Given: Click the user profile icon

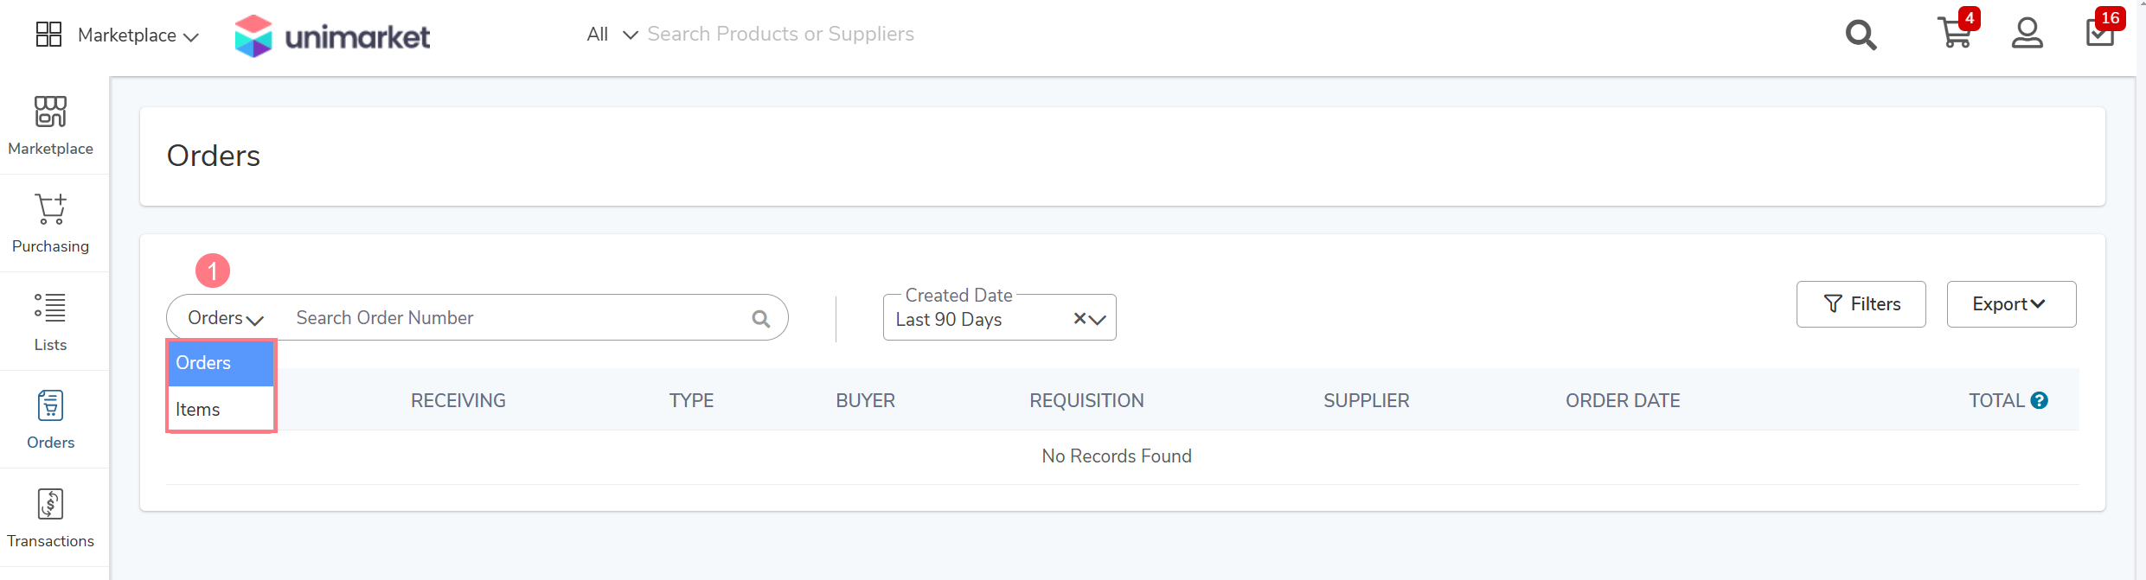Looking at the screenshot, I should [2027, 34].
